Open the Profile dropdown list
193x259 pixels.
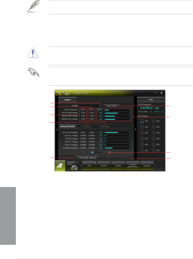(x=100, y=106)
